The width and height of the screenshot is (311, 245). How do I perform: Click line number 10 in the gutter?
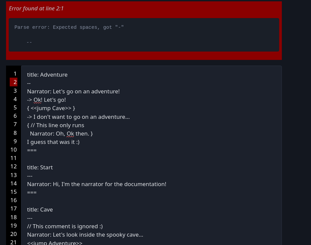point(13,150)
